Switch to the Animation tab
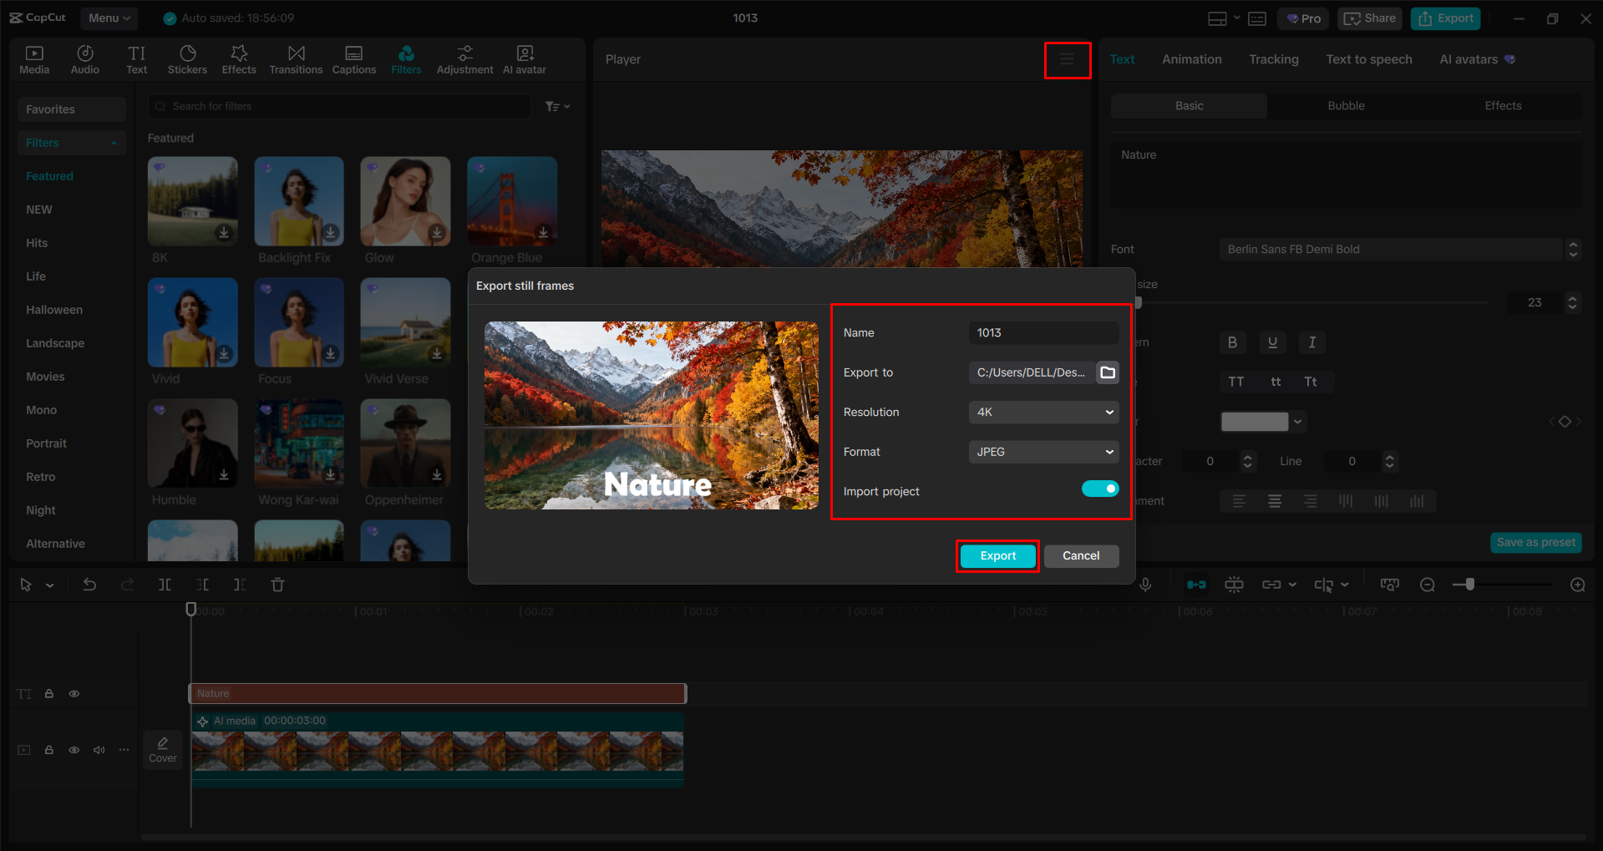The image size is (1603, 851). tap(1191, 59)
